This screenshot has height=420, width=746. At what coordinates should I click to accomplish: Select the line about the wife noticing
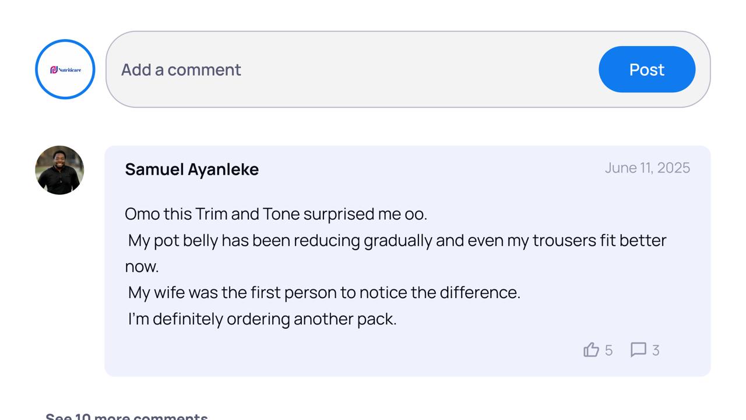tap(324, 292)
